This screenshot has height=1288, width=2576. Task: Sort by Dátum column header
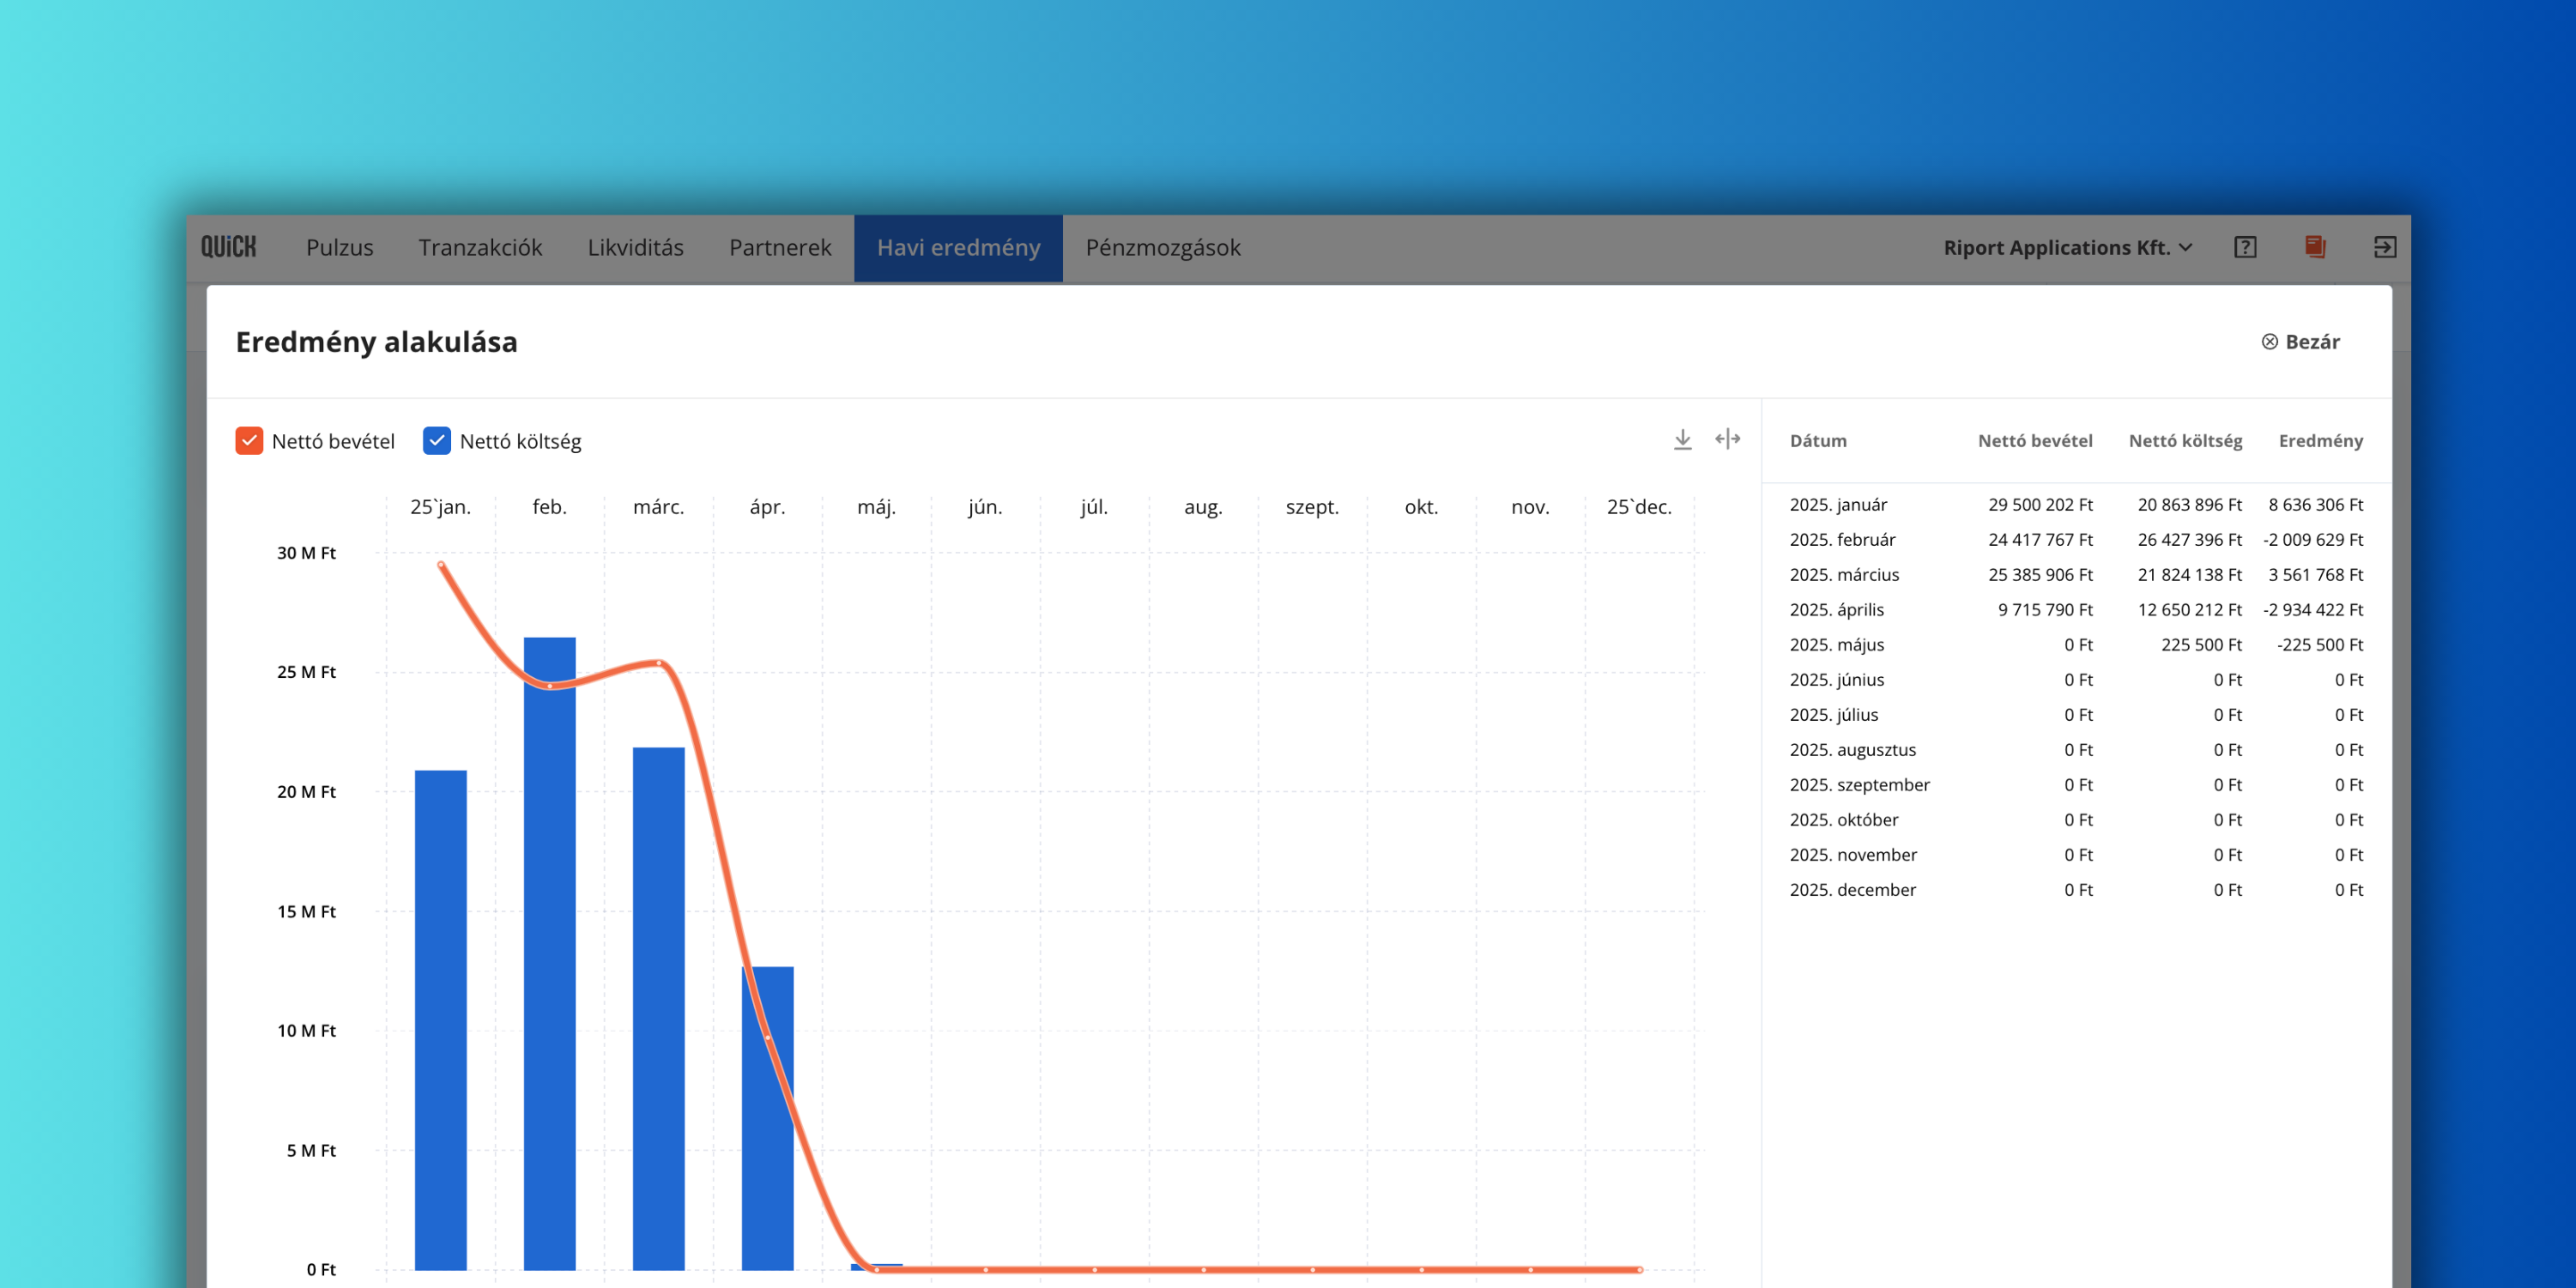1818,441
